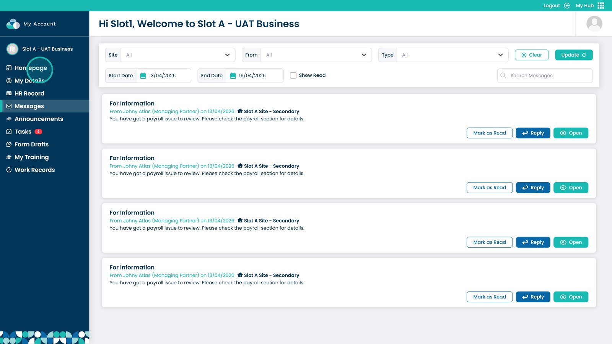Click the Update button
Image resolution: width=612 pixels, height=344 pixels.
tap(573, 55)
